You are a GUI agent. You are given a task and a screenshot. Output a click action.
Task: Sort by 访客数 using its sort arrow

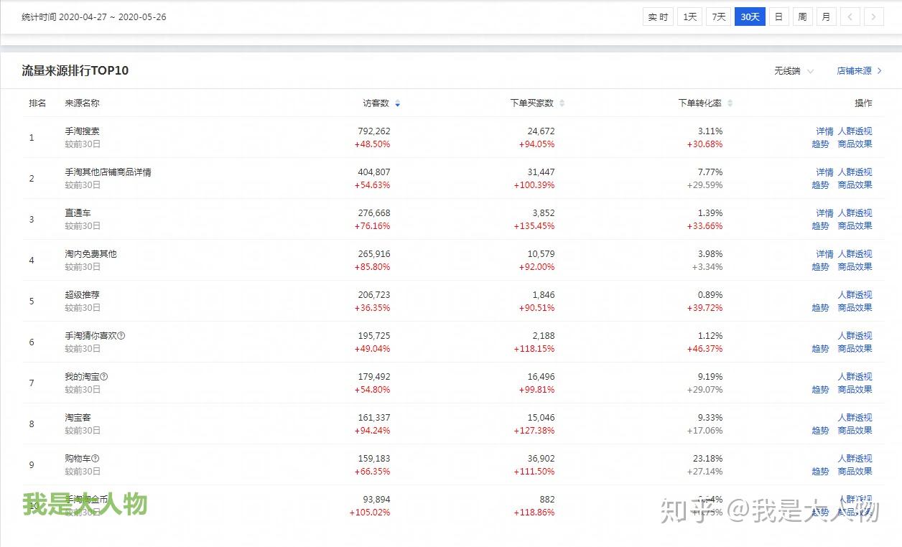(x=398, y=103)
